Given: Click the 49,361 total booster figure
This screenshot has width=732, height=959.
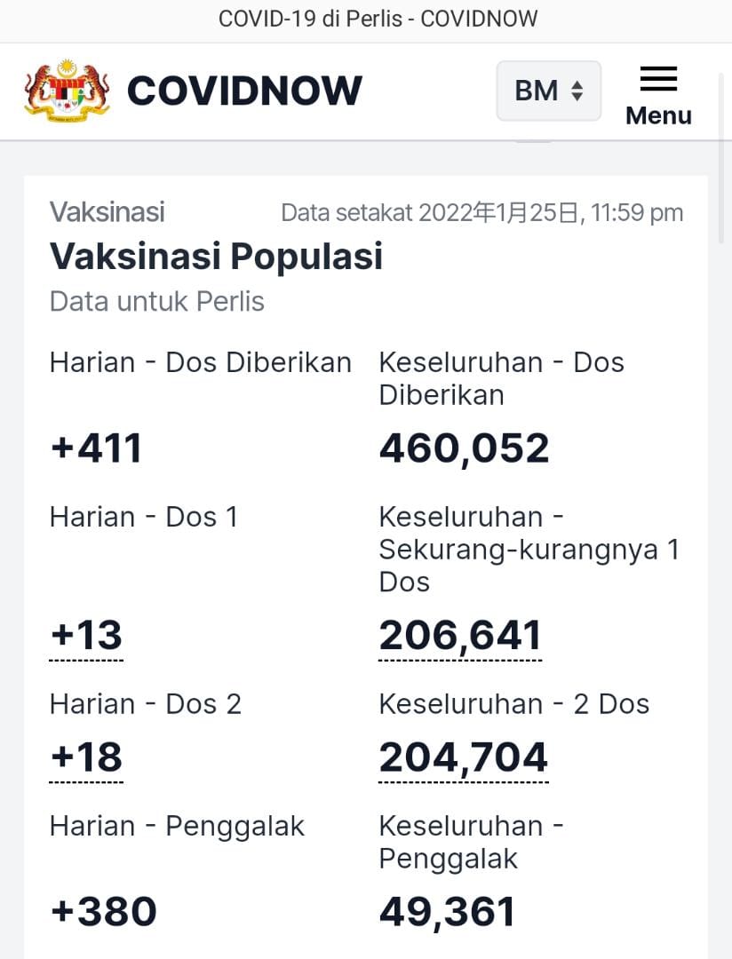Looking at the screenshot, I should point(447,913).
